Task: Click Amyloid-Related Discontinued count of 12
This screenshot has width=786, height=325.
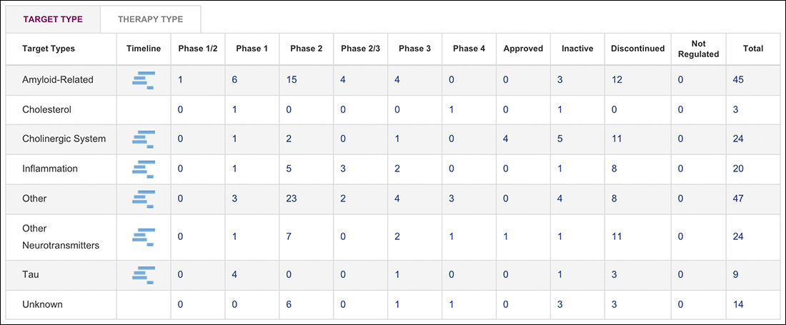Action: click(617, 80)
